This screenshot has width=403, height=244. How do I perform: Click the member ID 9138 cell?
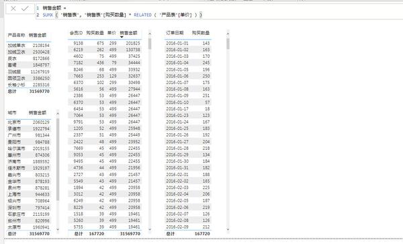point(78,43)
